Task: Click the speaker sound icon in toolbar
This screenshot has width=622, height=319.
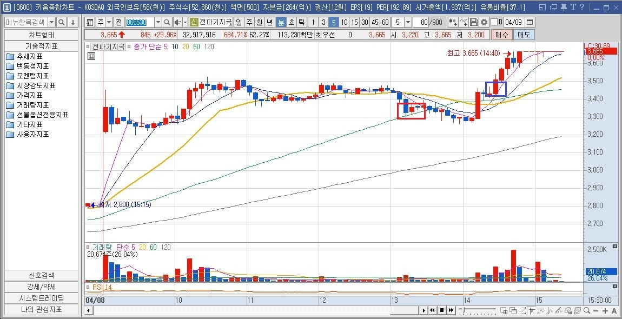Action: click(x=177, y=22)
